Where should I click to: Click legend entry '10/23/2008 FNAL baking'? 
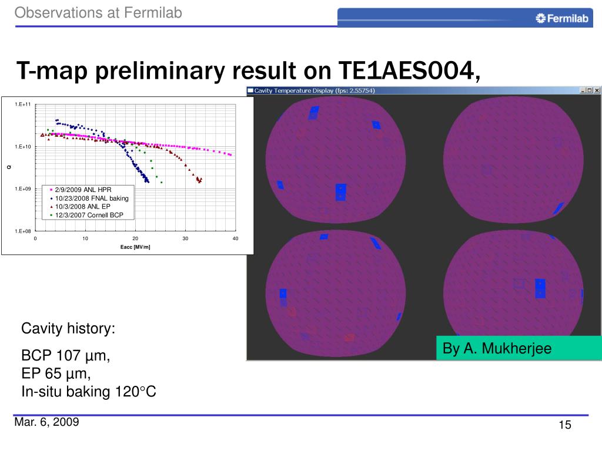91,198
